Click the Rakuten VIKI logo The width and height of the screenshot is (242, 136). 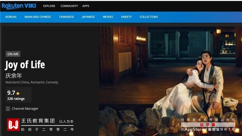[x=19, y=6]
